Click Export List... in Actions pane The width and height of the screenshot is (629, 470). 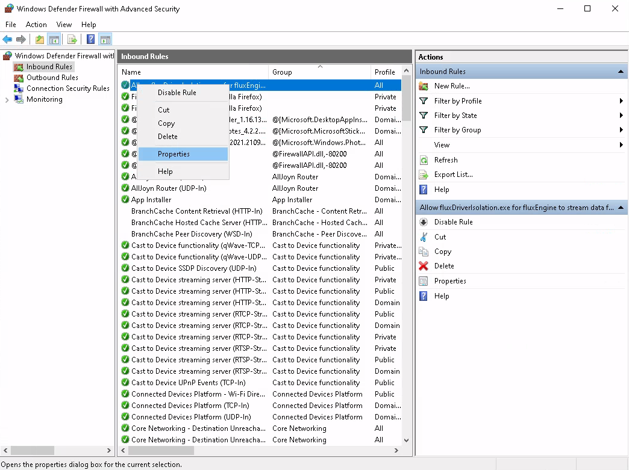click(x=453, y=175)
